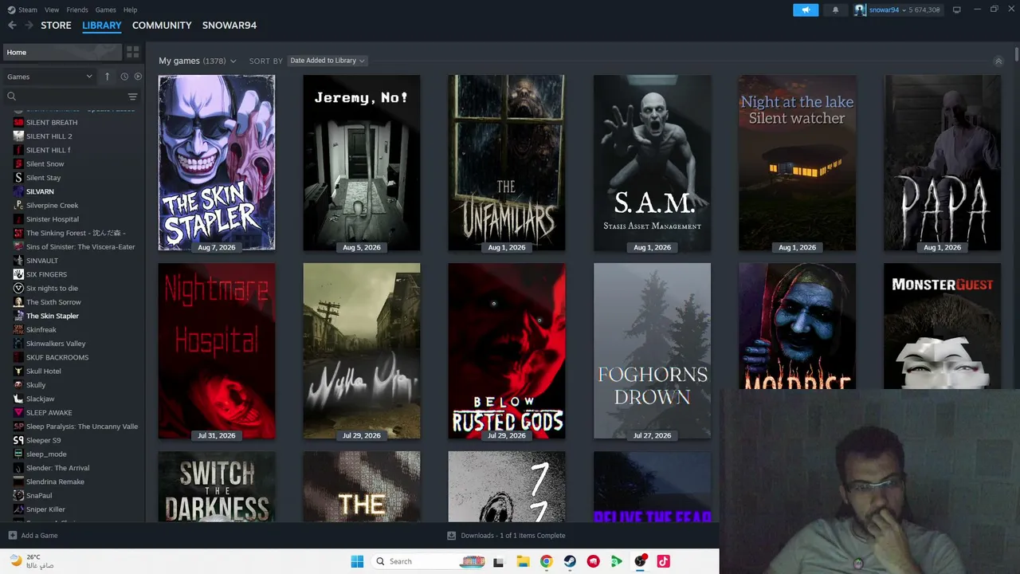Open Google Chrome from the taskbar
This screenshot has width=1020, height=574.
pyautogui.click(x=546, y=561)
